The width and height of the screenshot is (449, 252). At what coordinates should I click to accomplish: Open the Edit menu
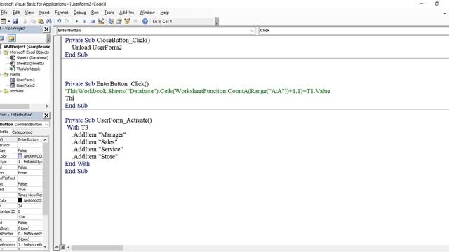coord(16,13)
